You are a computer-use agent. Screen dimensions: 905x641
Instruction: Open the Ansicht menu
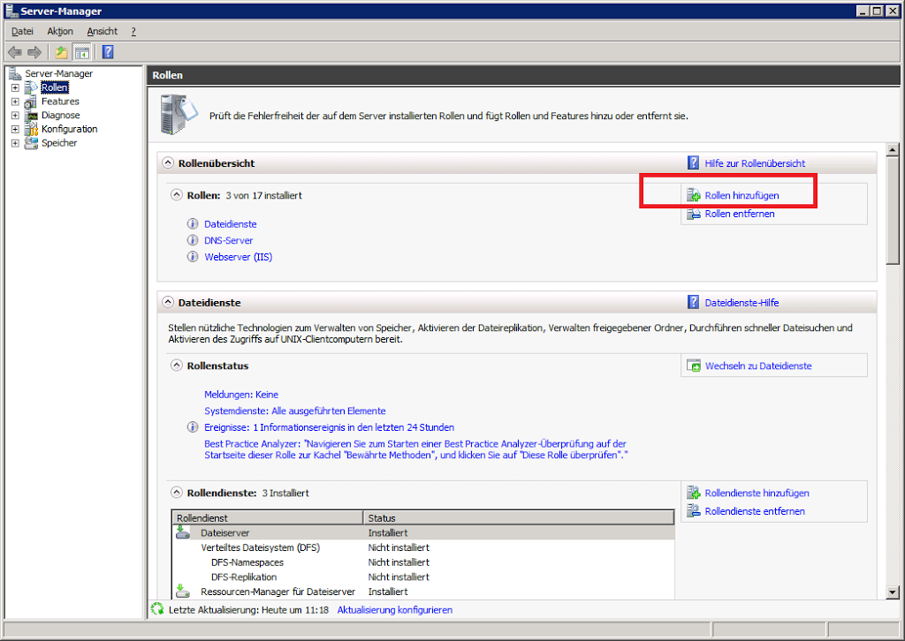point(103,31)
